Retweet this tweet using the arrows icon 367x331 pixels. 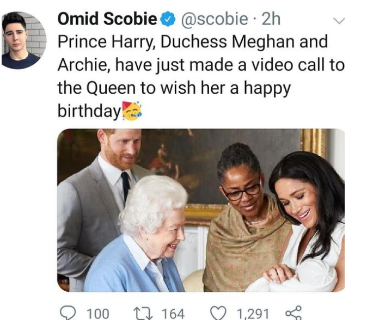point(141,314)
